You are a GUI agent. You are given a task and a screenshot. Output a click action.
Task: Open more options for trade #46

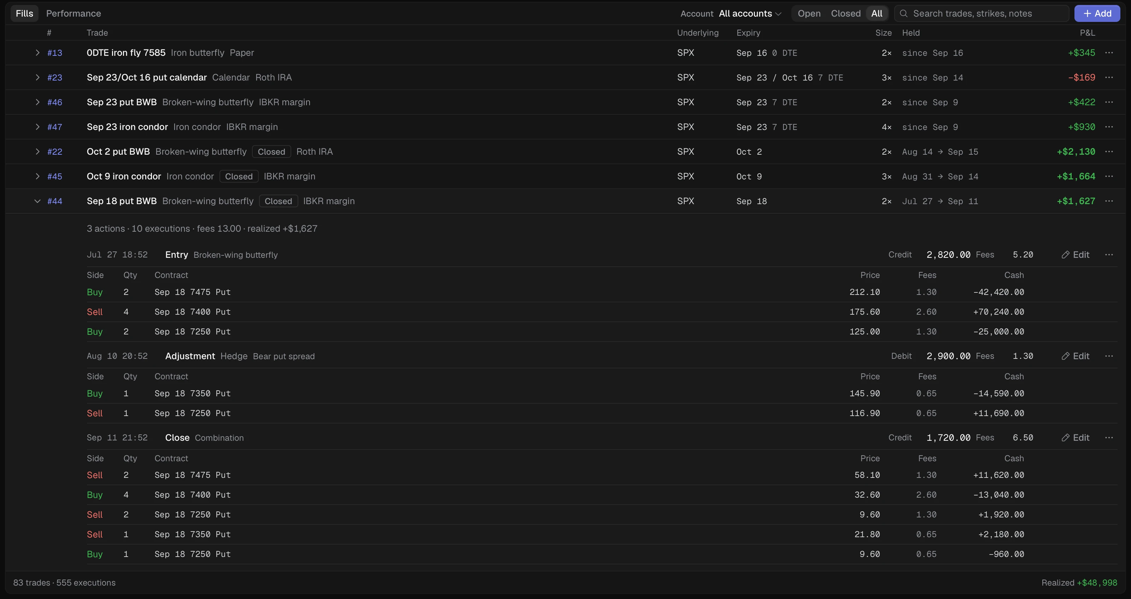pyautogui.click(x=1109, y=102)
